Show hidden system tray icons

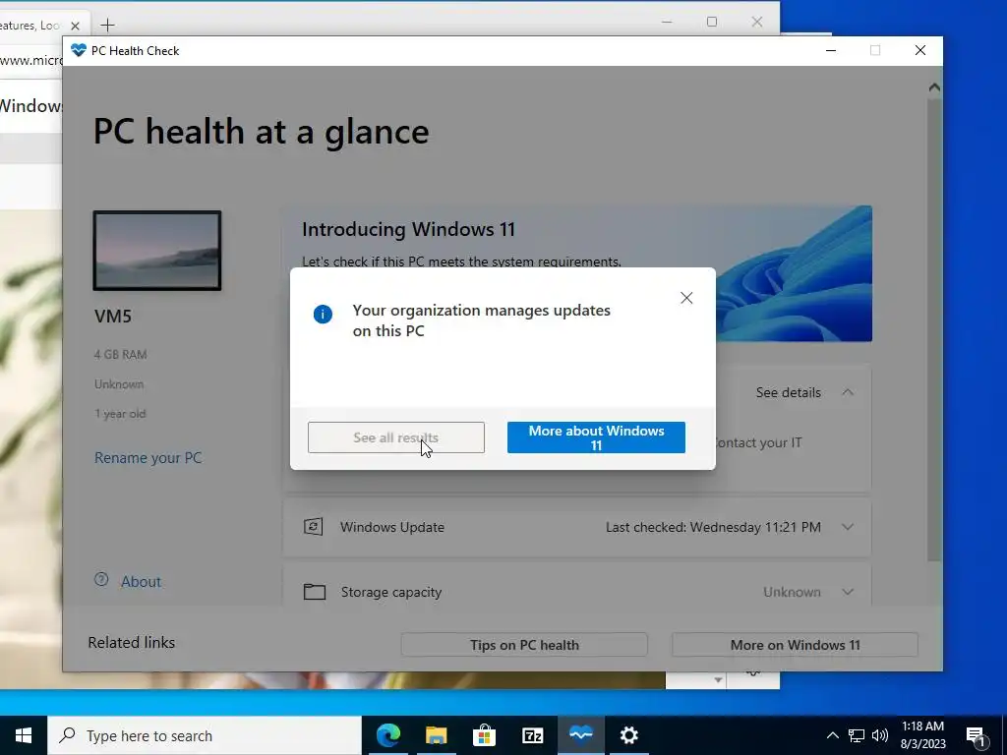click(x=832, y=735)
